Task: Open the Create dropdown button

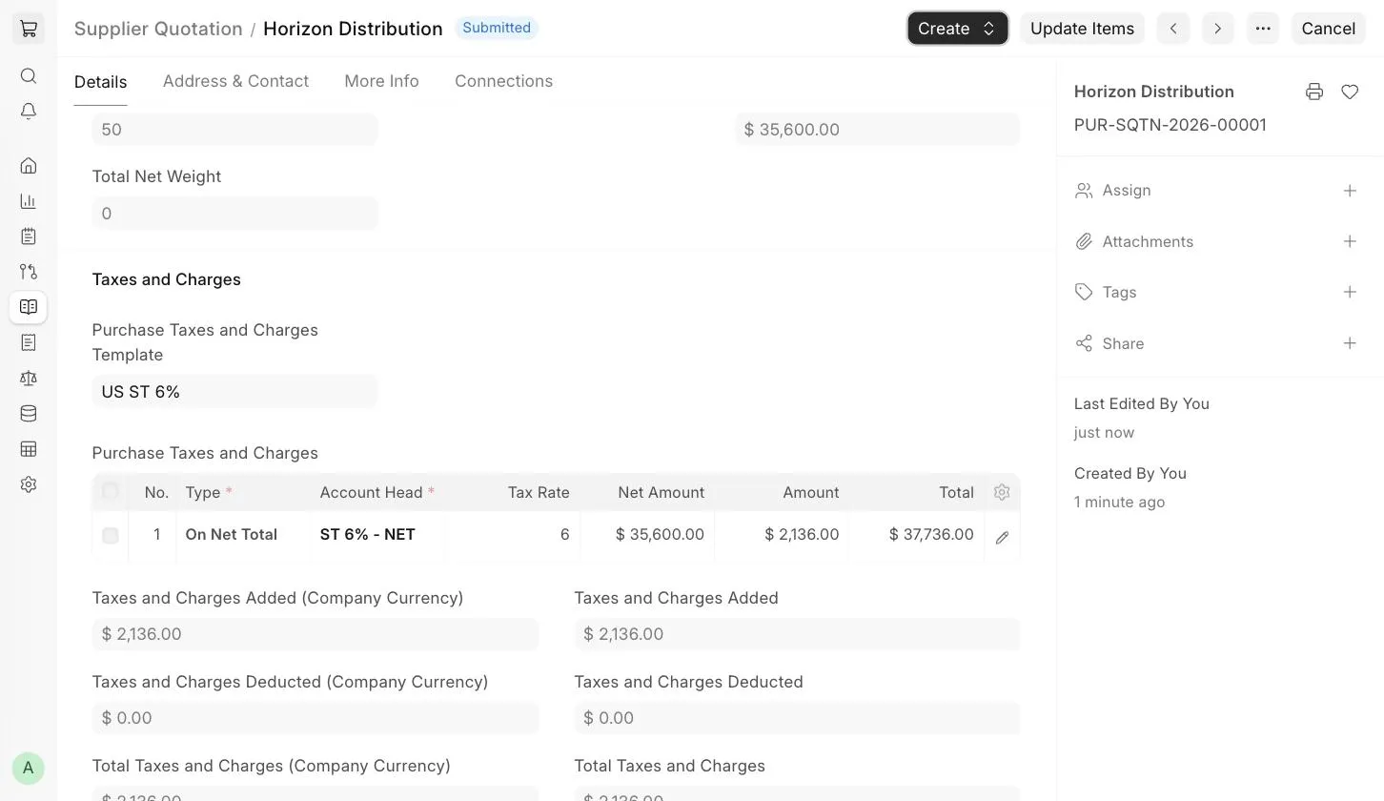Action: (958, 29)
